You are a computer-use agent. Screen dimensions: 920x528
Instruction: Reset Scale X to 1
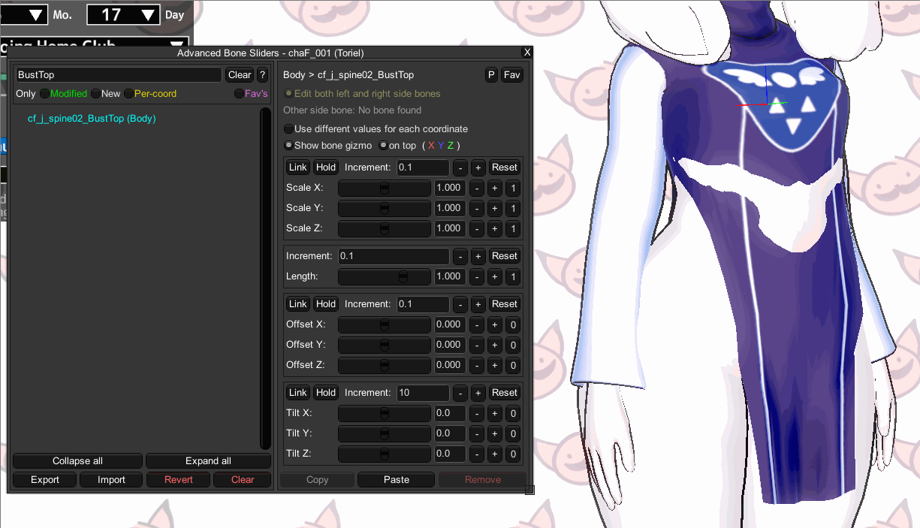(513, 188)
